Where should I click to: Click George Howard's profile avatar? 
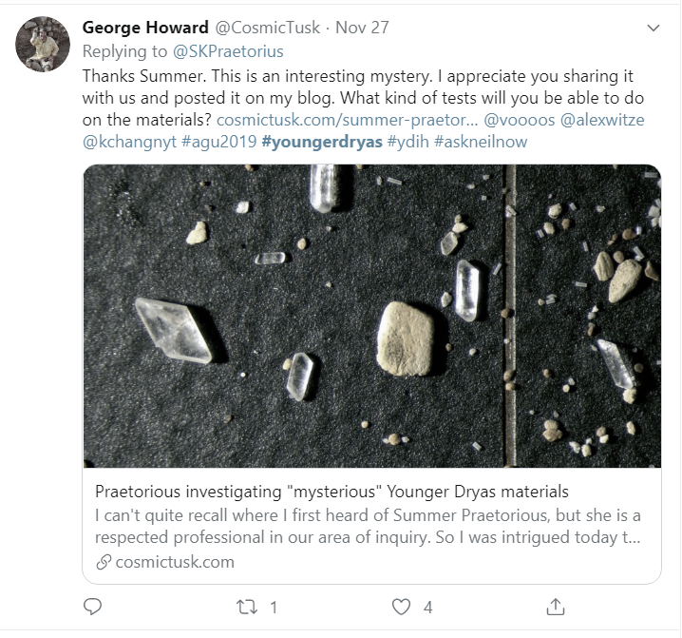[x=43, y=43]
